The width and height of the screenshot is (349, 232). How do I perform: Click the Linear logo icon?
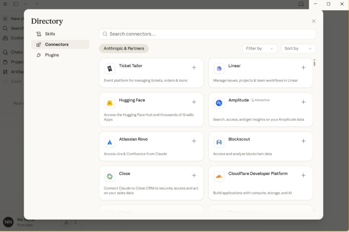point(219,69)
